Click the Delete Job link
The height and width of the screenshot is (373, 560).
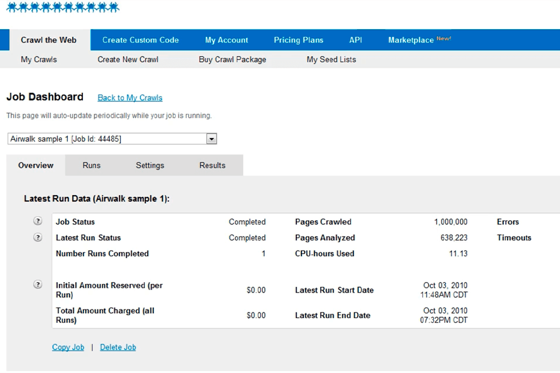(118, 347)
